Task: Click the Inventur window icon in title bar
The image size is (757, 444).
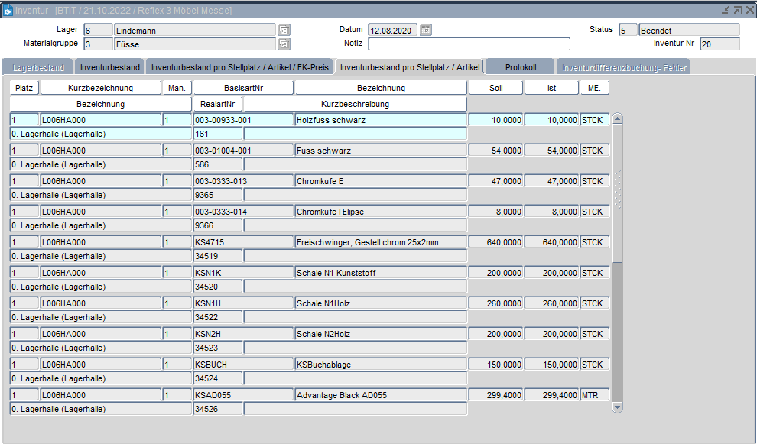Action: [x=8, y=10]
